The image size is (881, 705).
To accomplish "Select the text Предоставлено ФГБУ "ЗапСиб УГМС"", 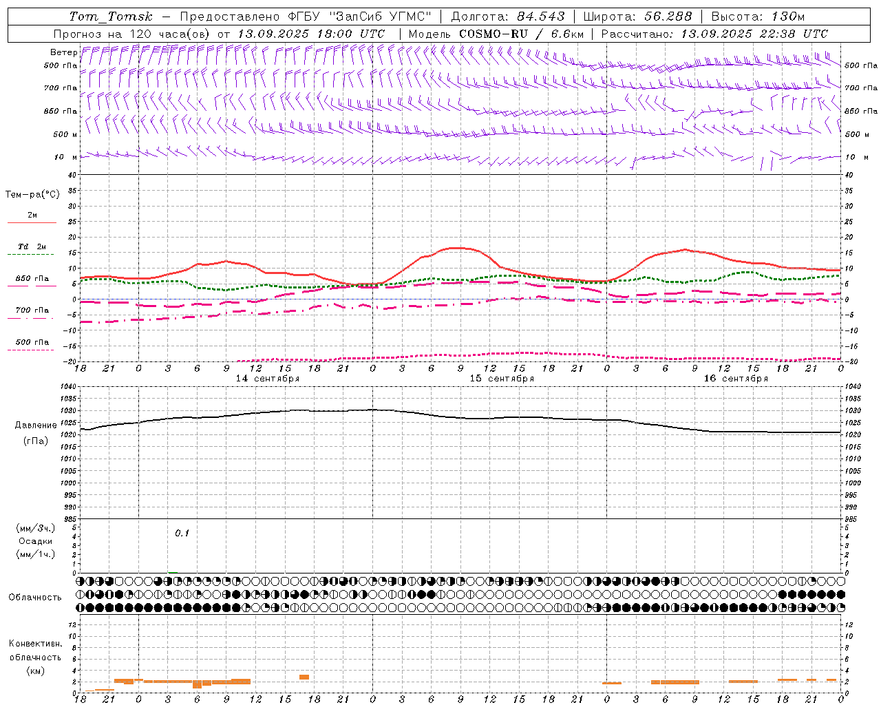I will tap(306, 17).
